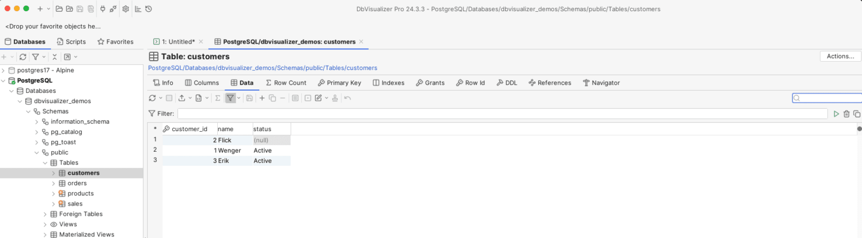This screenshot has height=238, width=862.
Task: Select the products table in tree
Action: click(80, 193)
